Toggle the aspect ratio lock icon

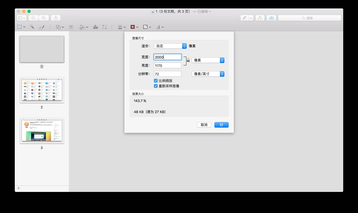click(188, 60)
